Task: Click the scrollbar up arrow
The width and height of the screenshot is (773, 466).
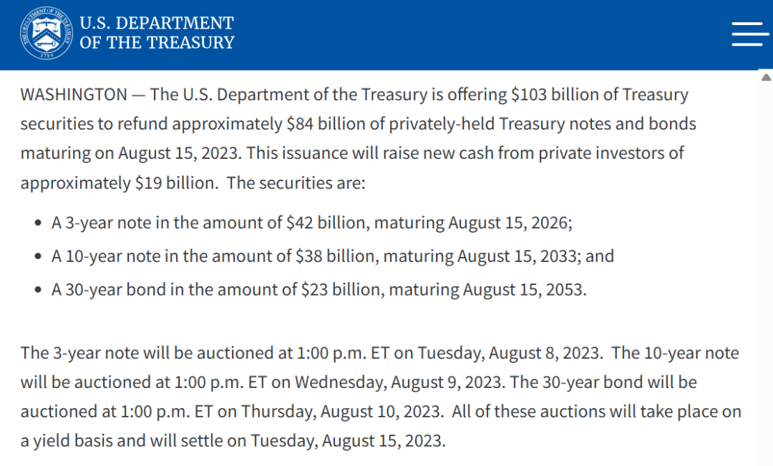Action: click(x=766, y=77)
